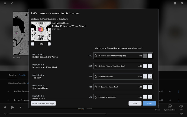Switch to the Tracks tab

[x=12, y=75]
